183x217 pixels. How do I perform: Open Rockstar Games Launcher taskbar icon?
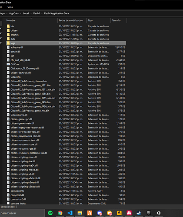coord(119,213)
